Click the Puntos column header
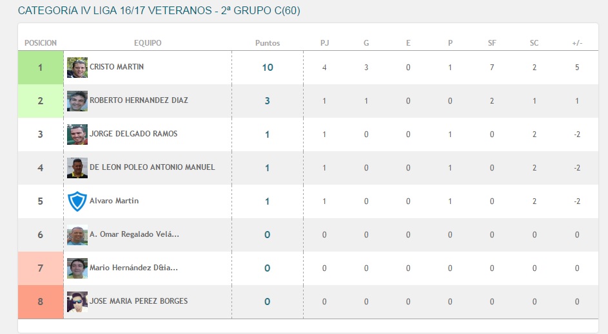 pos(268,43)
